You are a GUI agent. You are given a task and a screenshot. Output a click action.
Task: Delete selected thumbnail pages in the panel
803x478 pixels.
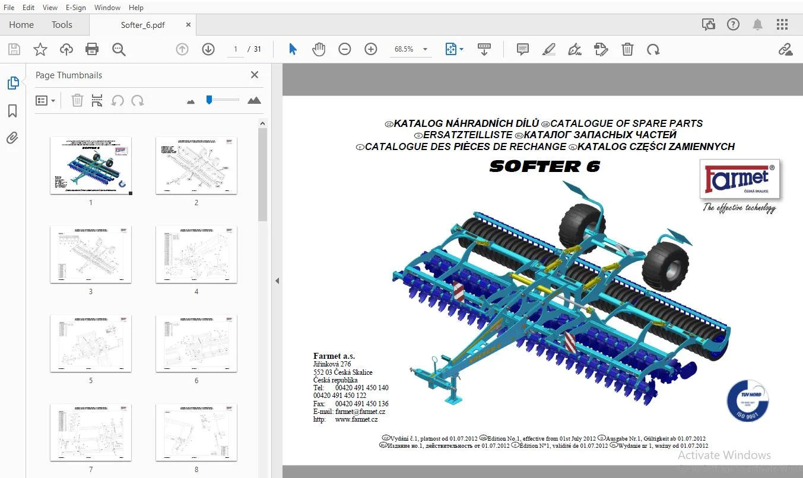[x=77, y=100]
